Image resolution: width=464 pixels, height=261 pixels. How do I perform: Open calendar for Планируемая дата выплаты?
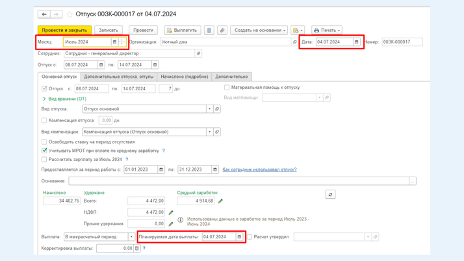[x=239, y=237]
